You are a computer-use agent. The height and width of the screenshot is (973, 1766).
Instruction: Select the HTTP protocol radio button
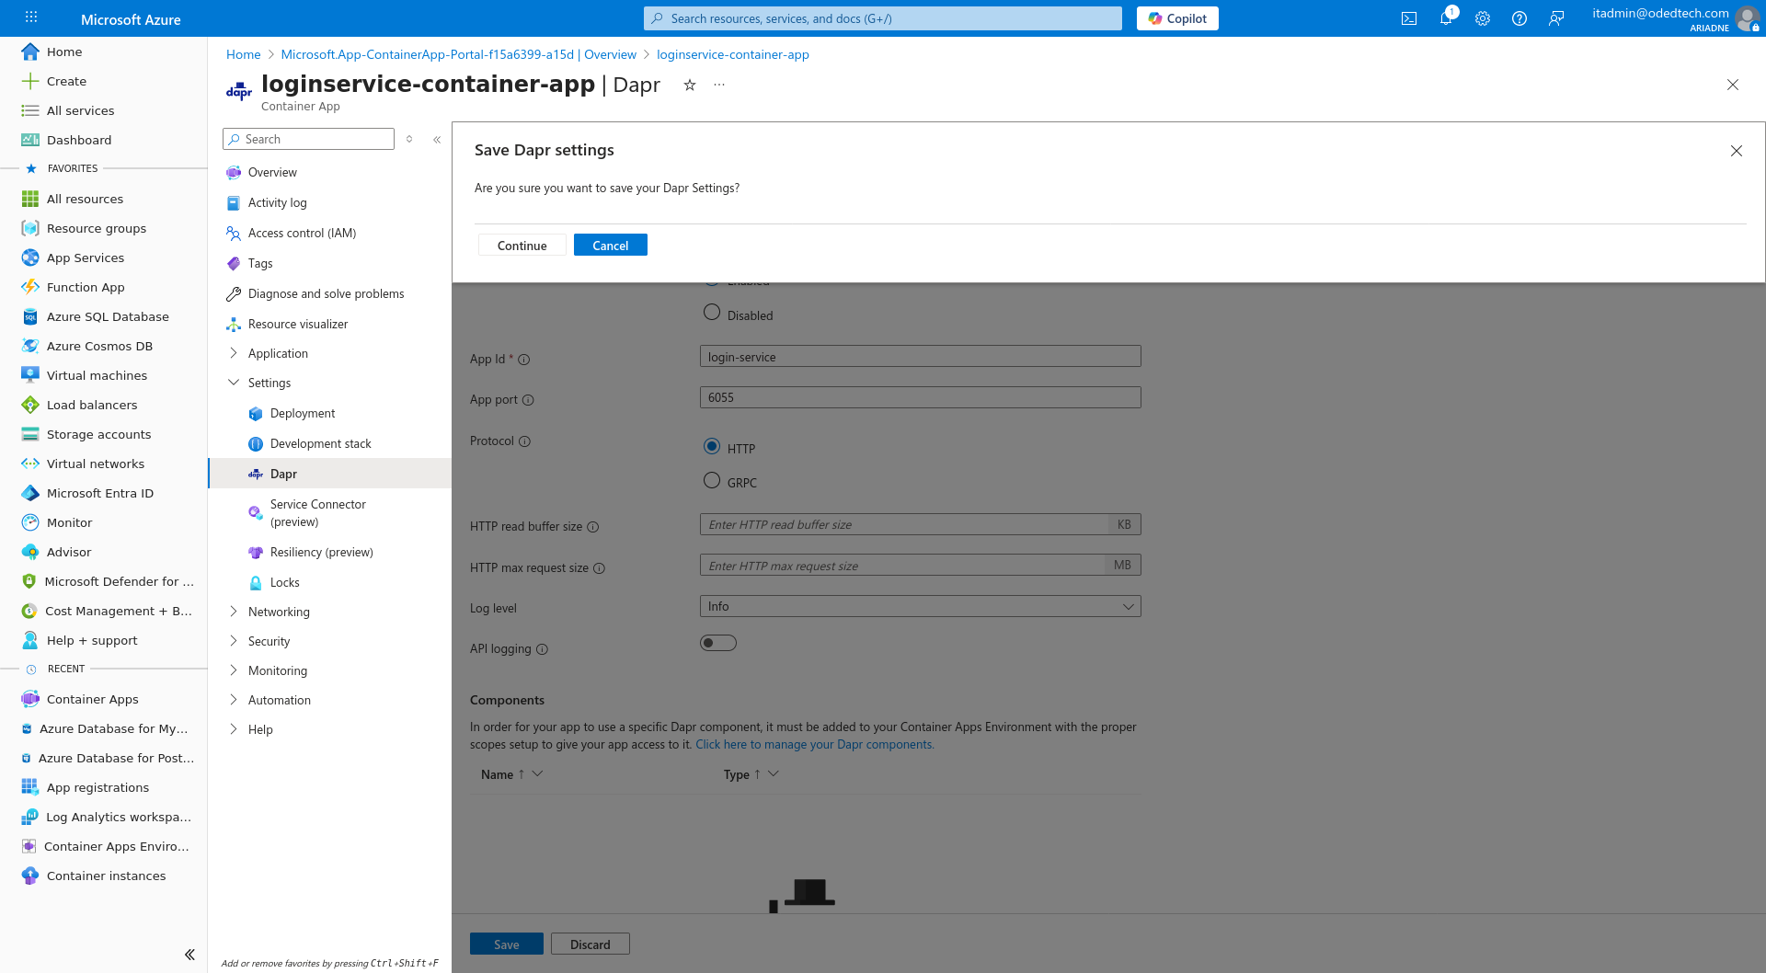pos(712,446)
